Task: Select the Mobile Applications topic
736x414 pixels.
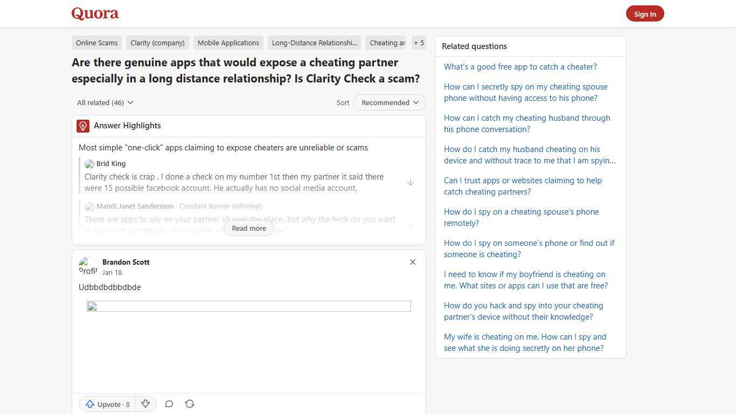Action: tap(228, 43)
